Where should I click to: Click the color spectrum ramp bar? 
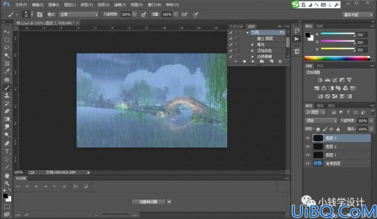point(337,58)
